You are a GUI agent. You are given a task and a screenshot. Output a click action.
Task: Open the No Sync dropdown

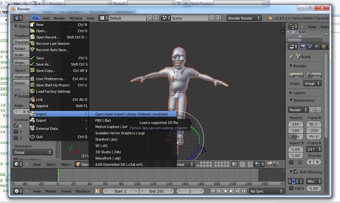pos(266,191)
